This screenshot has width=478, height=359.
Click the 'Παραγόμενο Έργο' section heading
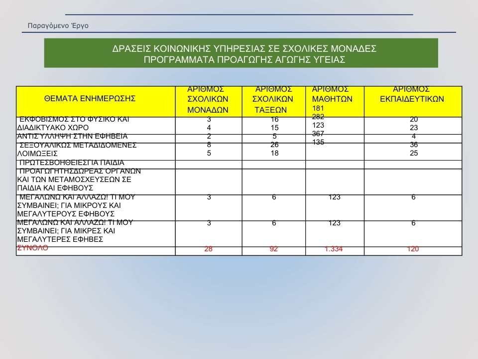58,25
